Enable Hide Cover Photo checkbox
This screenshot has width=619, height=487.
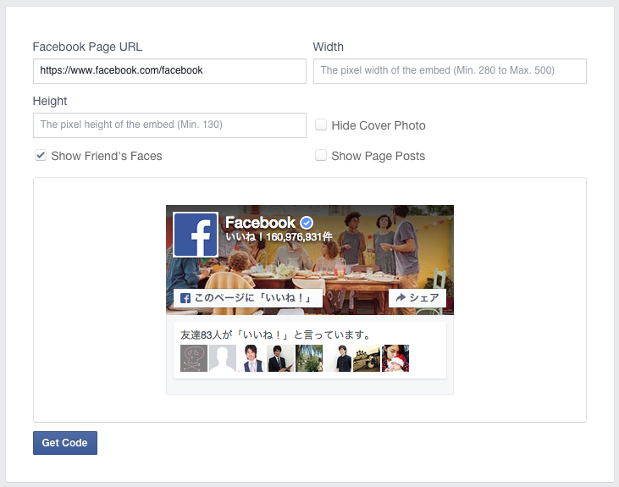pos(321,125)
